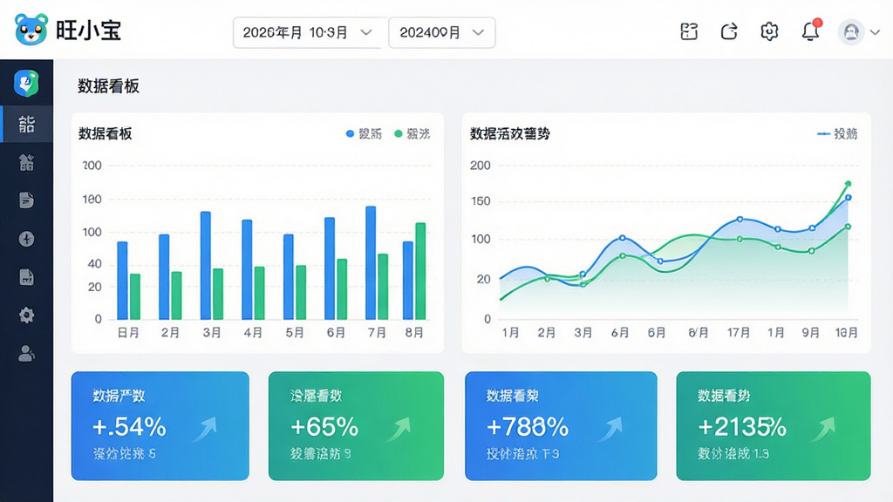Click the round compass icon in the sidebar

(26, 239)
